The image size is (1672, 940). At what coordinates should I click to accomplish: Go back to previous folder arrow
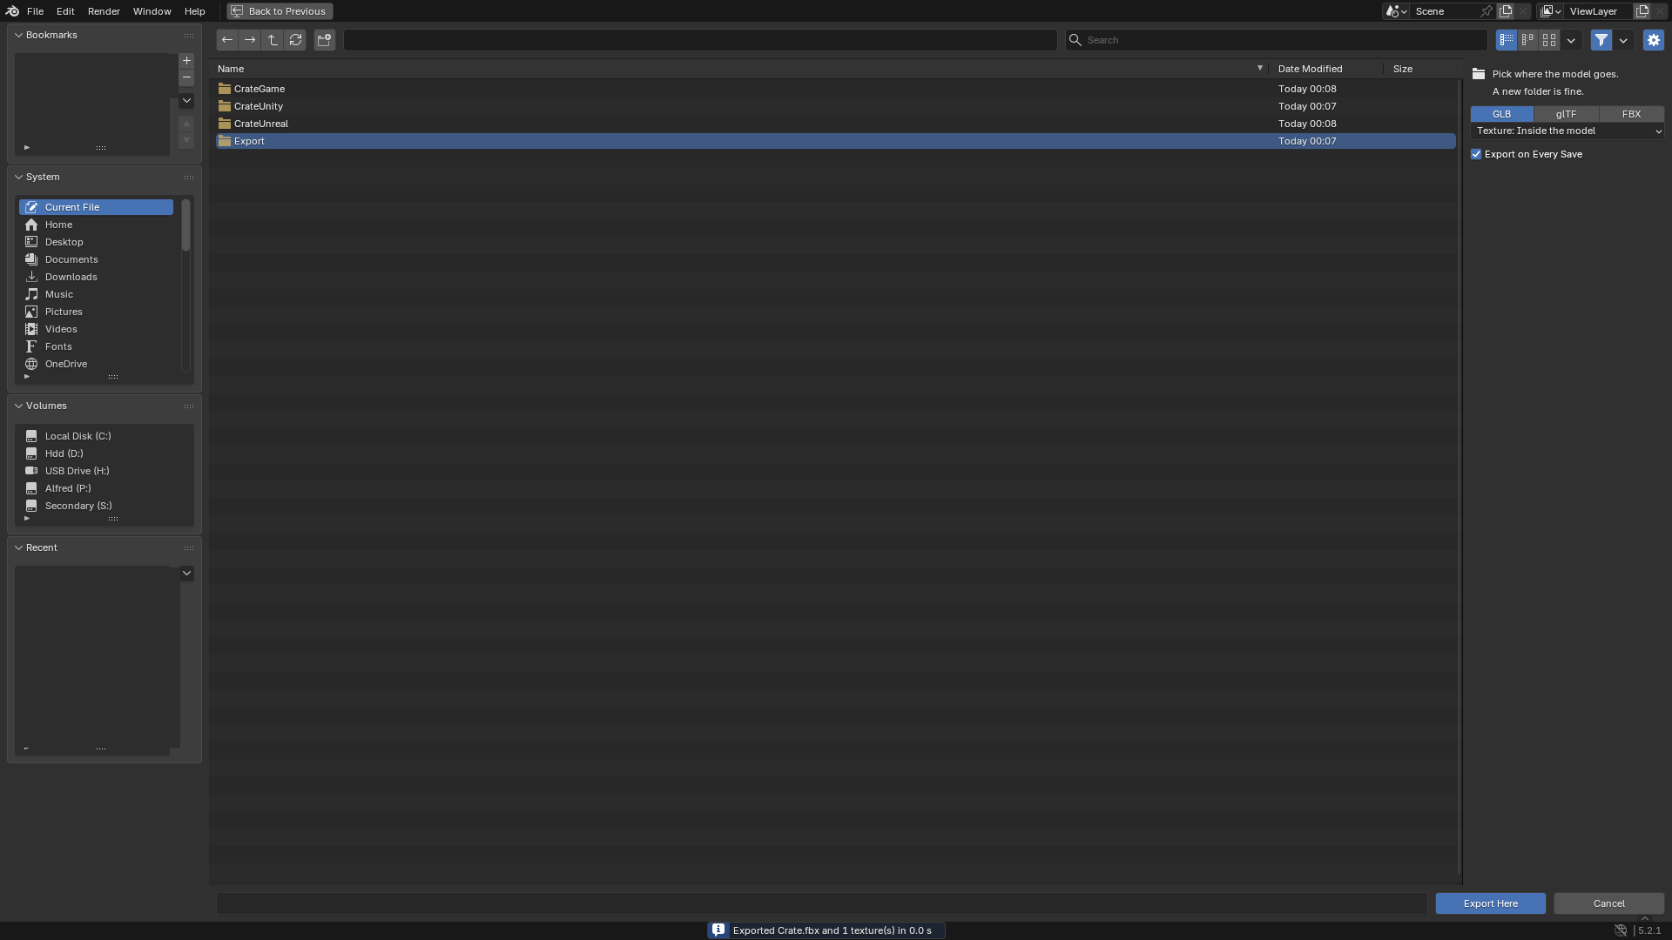click(227, 40)
